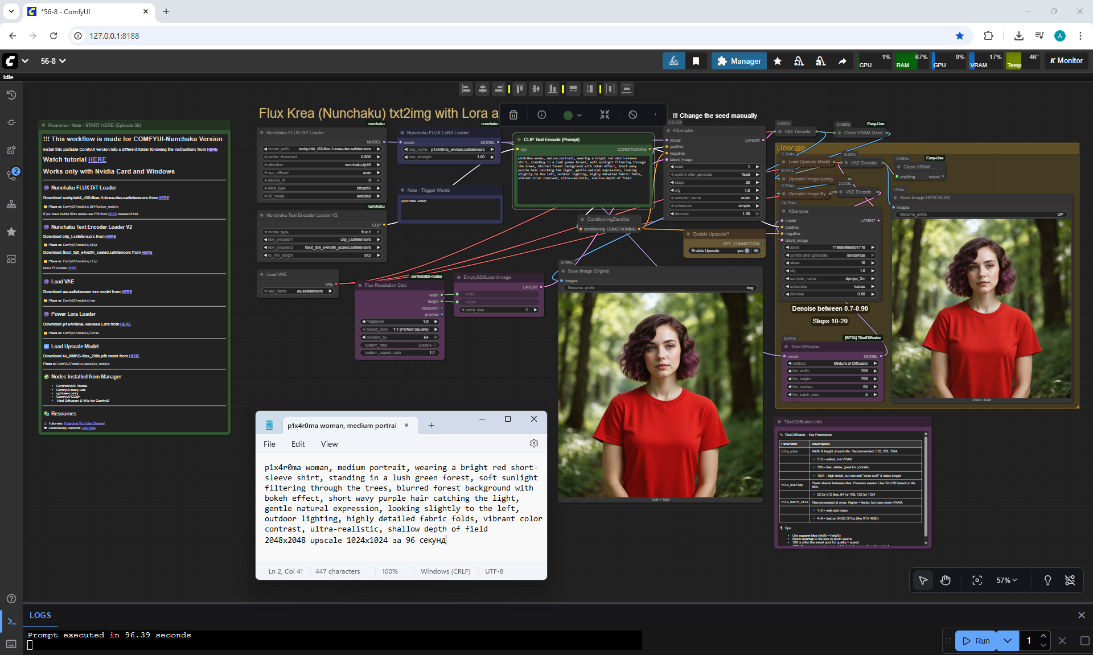
Task: Click the Manager button
Action: (738, 61)
